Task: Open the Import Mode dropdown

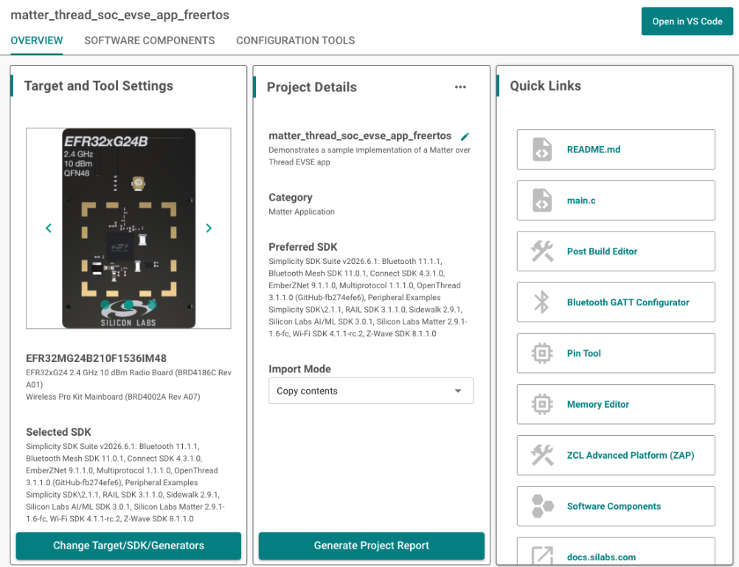Action: [x=371, y=391]
